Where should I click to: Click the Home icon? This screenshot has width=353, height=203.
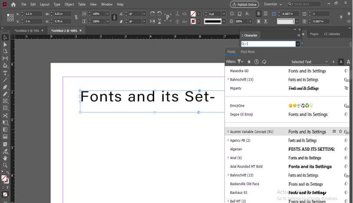pos(13,4)
